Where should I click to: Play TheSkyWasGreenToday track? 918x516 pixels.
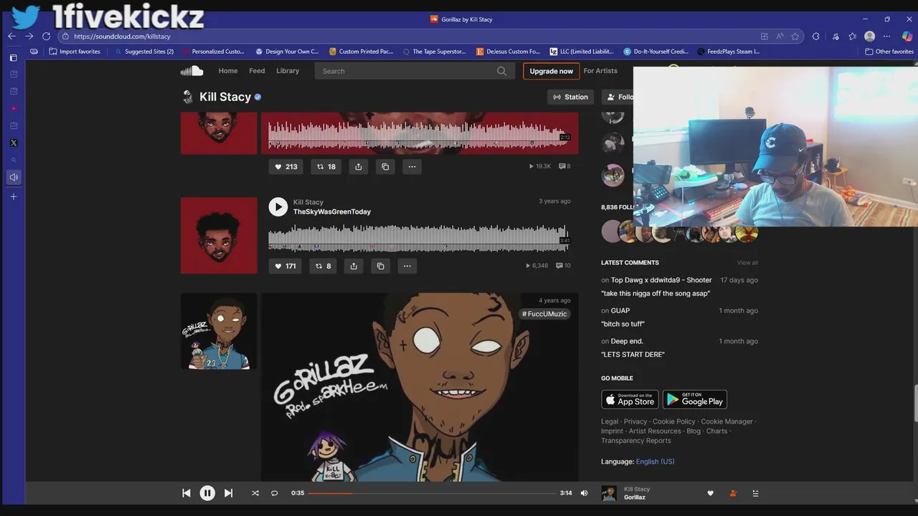coord(278,207)
